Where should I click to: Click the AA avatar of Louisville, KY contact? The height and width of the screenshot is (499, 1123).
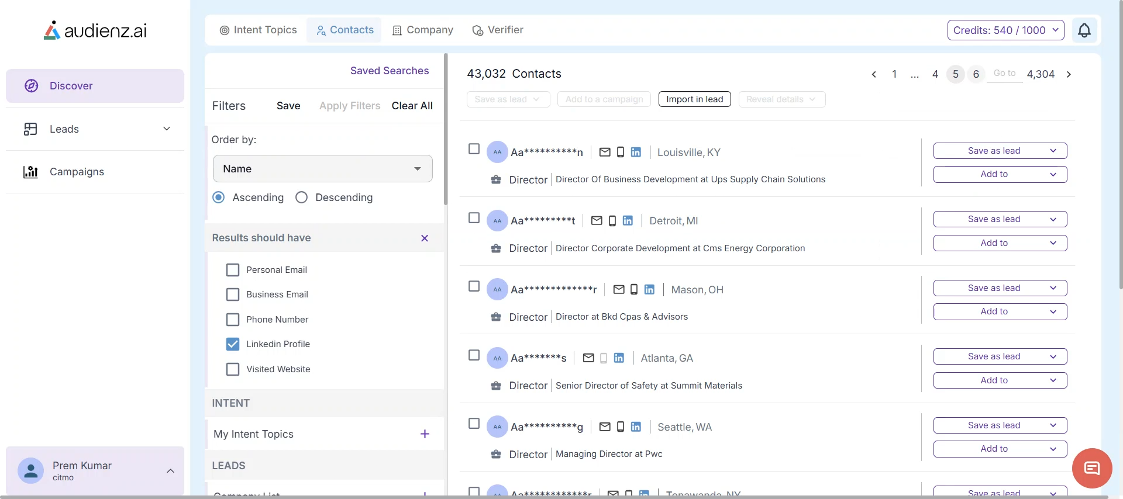tap(497, 152)
